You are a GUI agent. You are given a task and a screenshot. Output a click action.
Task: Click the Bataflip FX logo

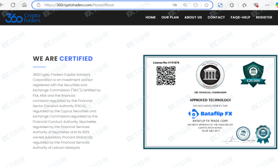pyautogui.click(x=210, y=114)
